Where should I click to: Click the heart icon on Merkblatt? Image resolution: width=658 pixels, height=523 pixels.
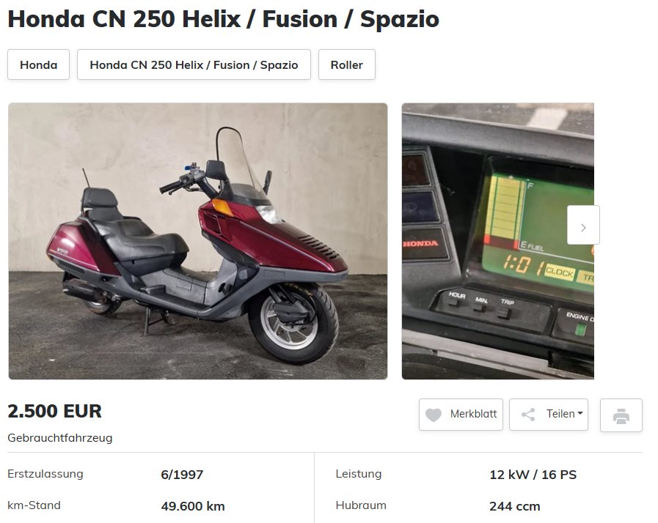point(433,415)
